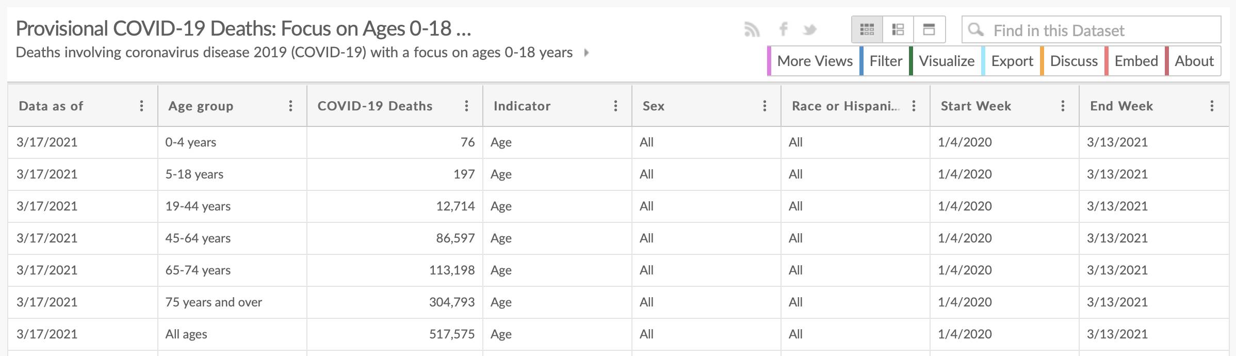Open Indicator column options menu
This screenshot has width=1236, height=356.
point(615,106)
